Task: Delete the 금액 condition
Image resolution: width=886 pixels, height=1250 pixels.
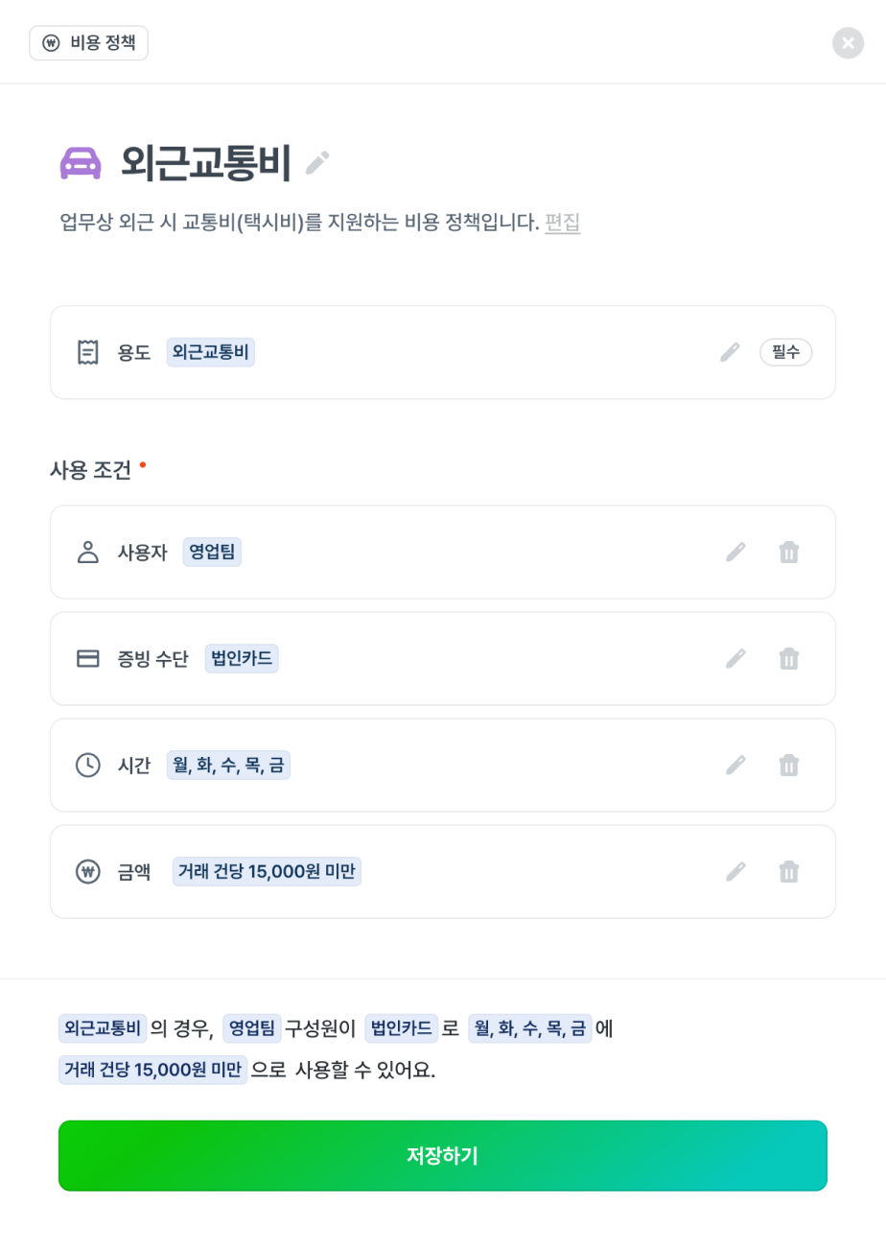Action: (x=789, y=871)
